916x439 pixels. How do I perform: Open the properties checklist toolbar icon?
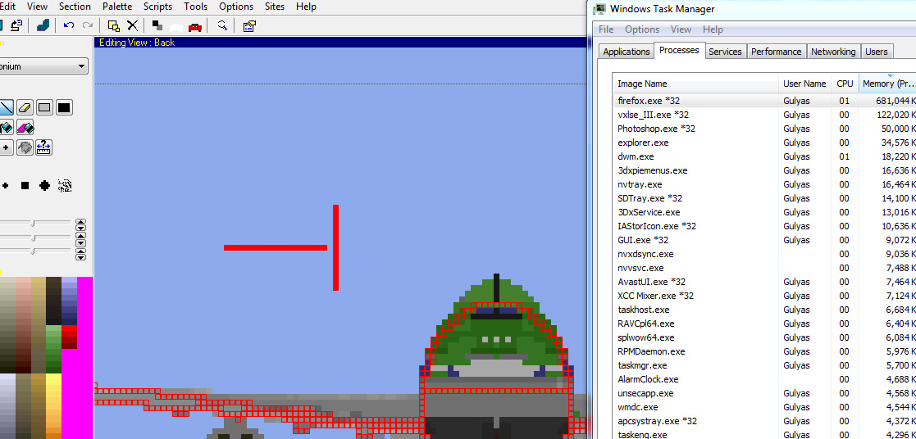click(x=249, y=25)
